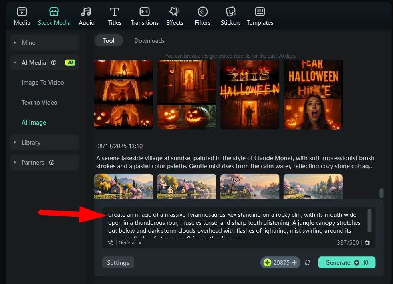This screenshot has height=284, width=393.
Task: Open the Audio music note icon
Action: [86, 12]
